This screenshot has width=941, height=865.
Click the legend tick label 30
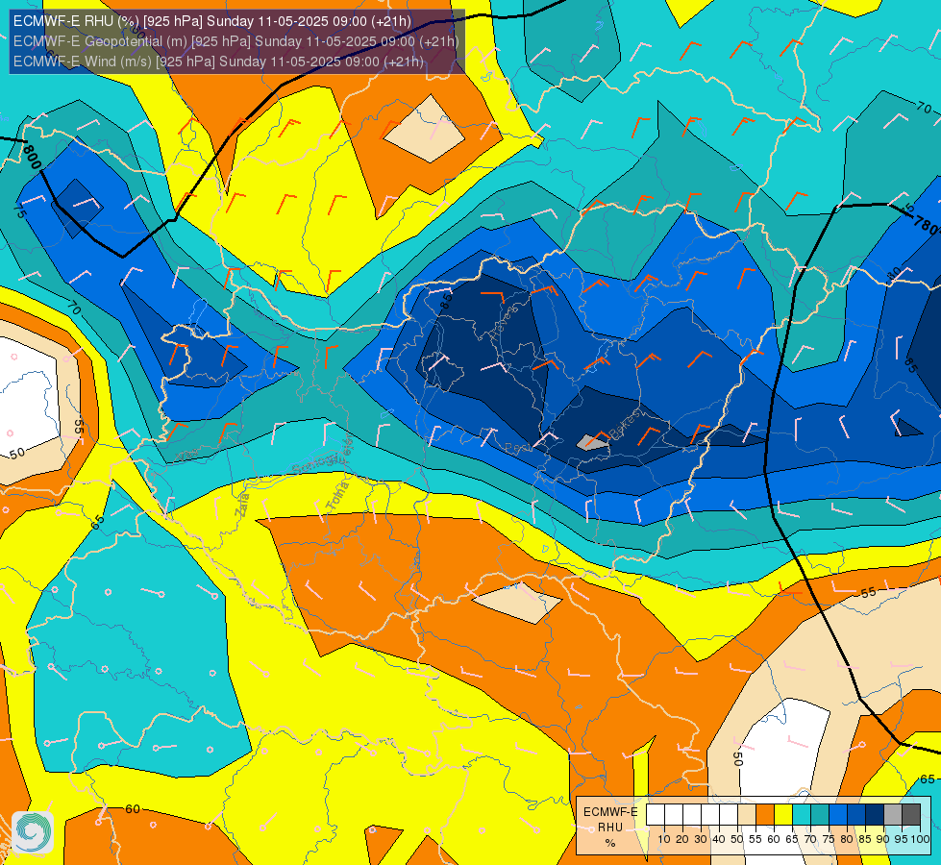point(701,839)
